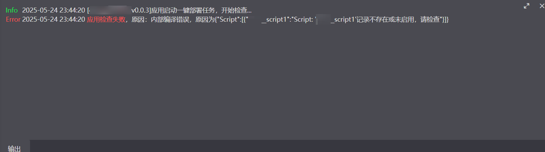The height and width of the screenshot is (152, 545).
Task: Switch to the 输出 tab
Action: (14, 149)
